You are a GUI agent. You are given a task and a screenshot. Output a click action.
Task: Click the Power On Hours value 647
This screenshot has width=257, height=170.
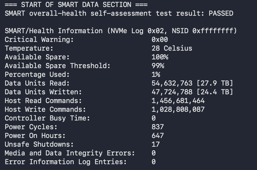coord(158,136)
